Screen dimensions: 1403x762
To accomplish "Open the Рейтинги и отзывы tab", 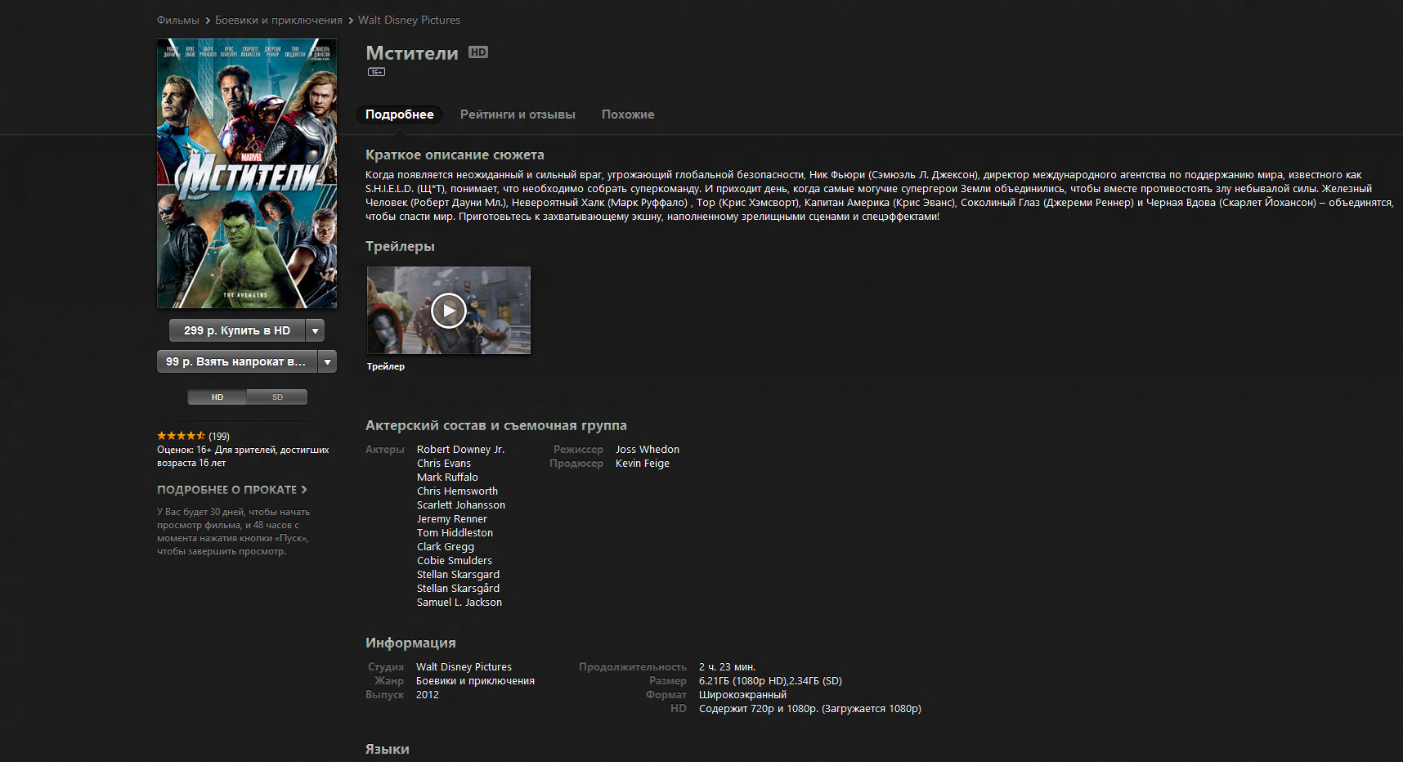I will point(518,114).
